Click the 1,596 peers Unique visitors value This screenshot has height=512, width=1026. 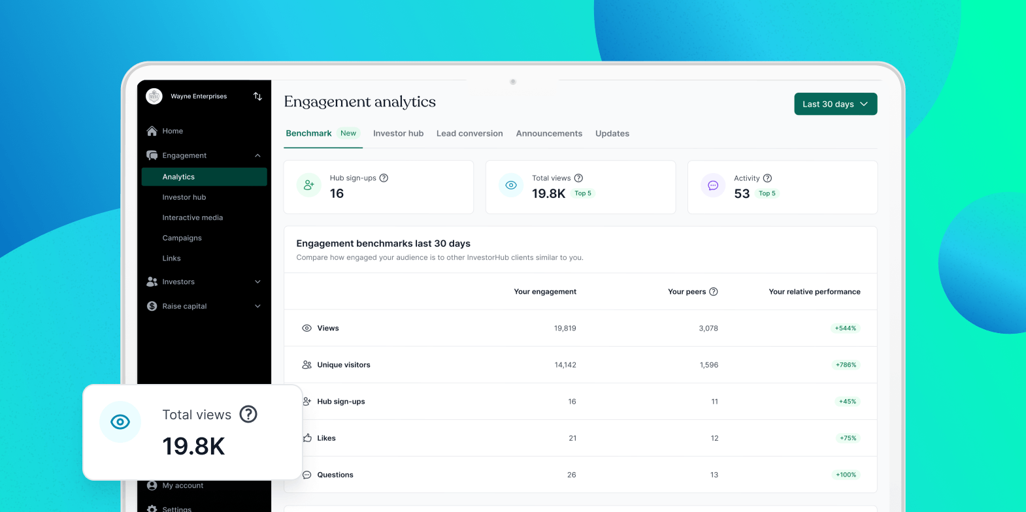[709, 365]
